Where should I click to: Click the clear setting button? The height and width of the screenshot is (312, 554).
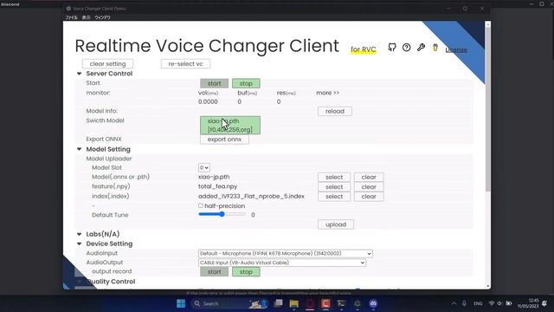107,63
